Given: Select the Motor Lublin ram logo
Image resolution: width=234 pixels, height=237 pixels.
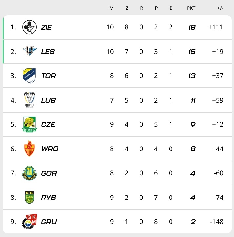Looking at the screenshot, I should 29,100.
